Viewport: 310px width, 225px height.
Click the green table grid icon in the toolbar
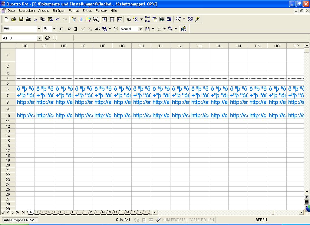click(x=162, y=19)
